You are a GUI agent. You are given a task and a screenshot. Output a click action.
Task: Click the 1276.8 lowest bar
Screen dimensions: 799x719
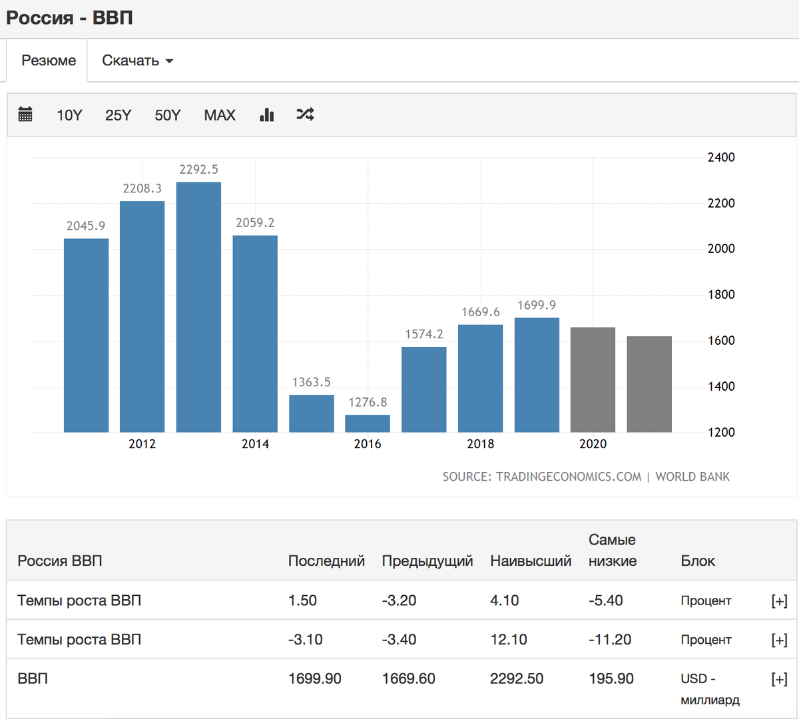(368, 423)
